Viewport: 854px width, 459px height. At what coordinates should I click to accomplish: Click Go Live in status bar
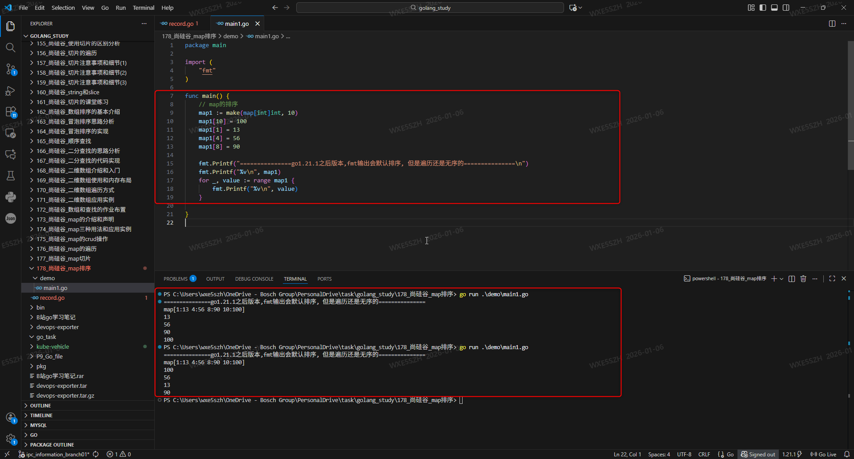coord(823,454)
